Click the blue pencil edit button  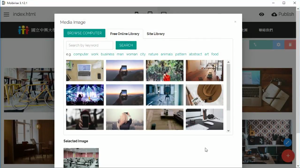click(x=287, y=143)
